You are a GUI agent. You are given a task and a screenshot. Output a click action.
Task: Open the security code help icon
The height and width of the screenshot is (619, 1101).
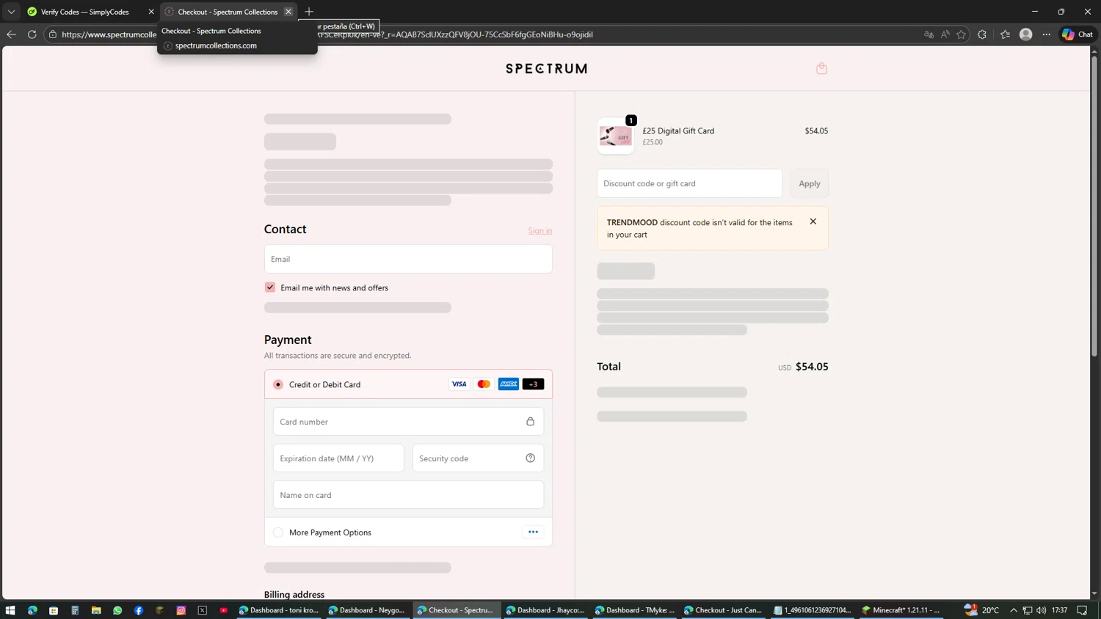(530, 458)
